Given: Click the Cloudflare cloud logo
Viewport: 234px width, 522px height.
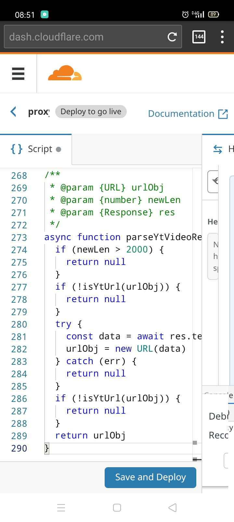Looking at the screenshot, I should point(65,73).
